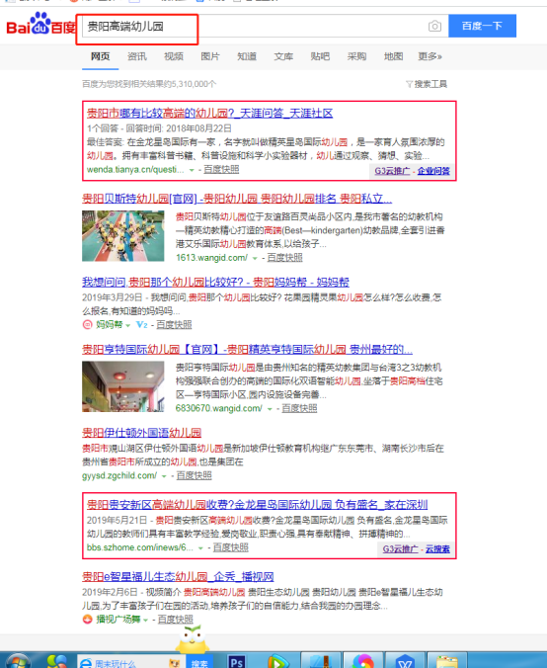Switch to the 资讯 tab
This screenshot has width=547, height=668.
click(x=137, y=56)
